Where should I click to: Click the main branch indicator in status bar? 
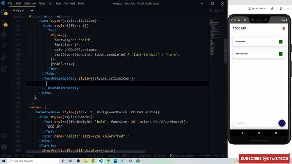pyautogui.click(x=6, y=155)
